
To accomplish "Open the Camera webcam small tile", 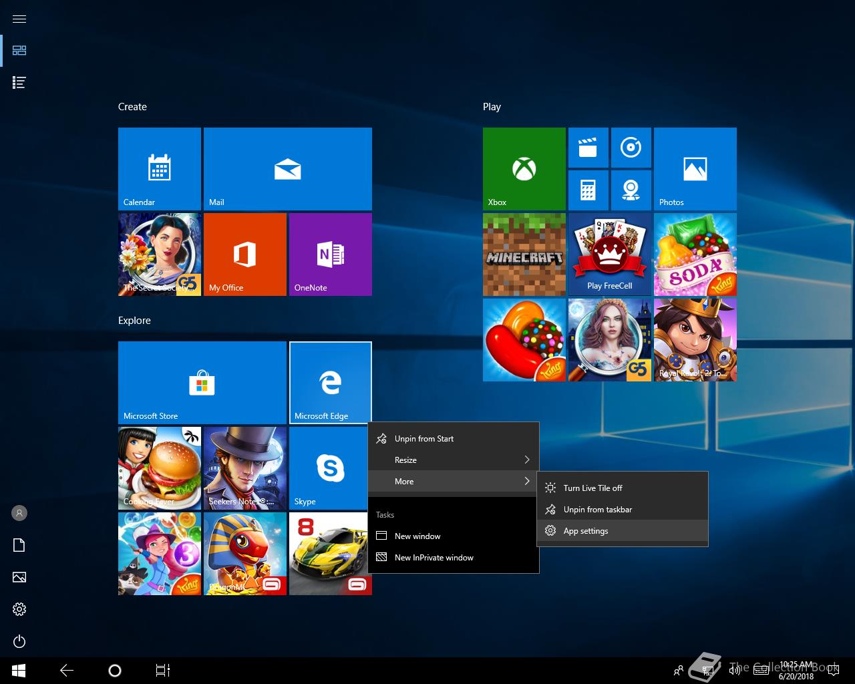I will (631, 190).
